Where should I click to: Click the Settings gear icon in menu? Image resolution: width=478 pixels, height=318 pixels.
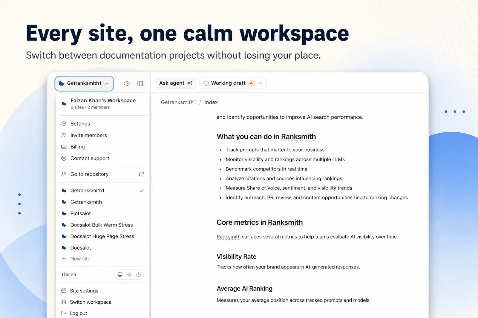click(x=64, y=124)
